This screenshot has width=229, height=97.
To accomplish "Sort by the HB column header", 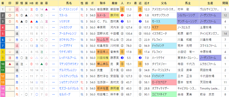I will point(31,3).
